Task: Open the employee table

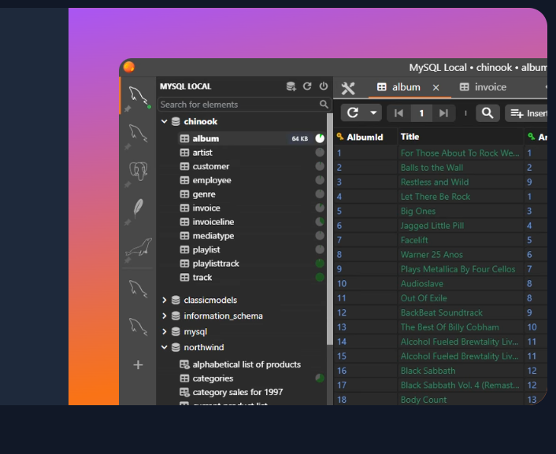Action: pyautogui.click(x=251, y=180)
